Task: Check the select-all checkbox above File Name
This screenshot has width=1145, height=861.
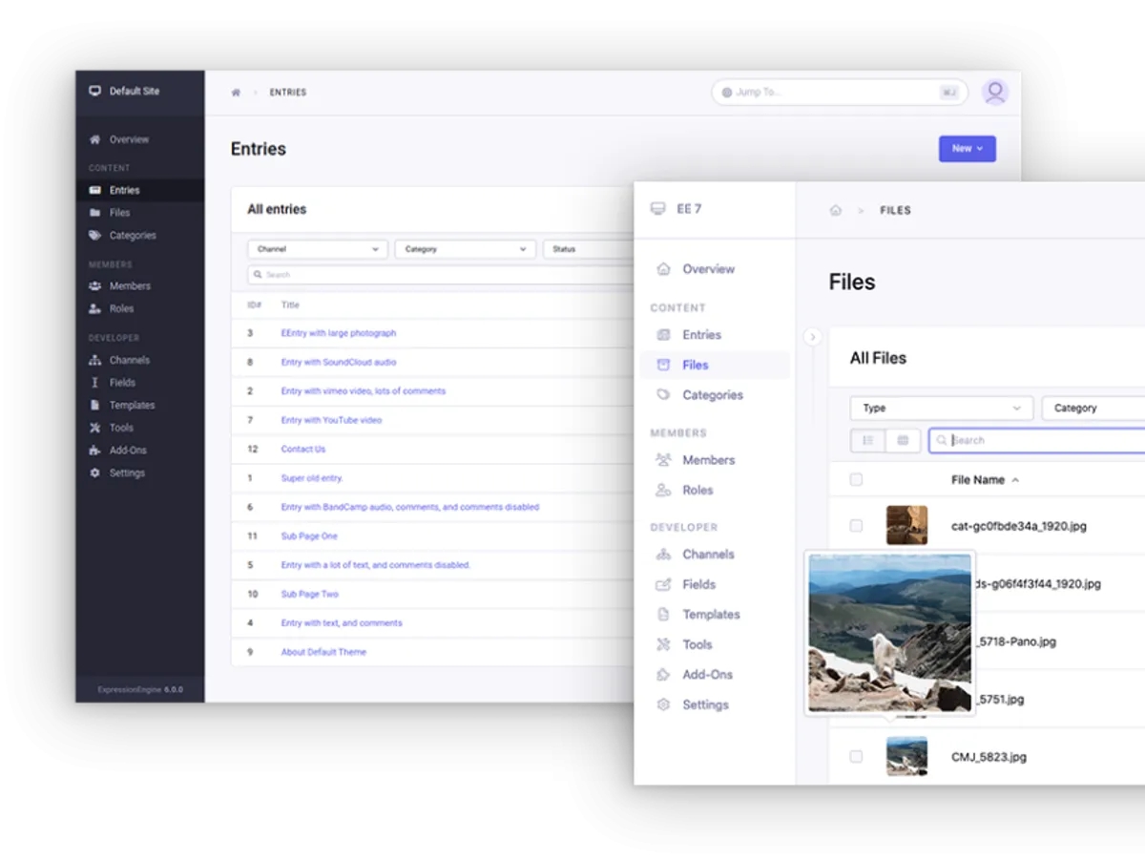Action: tap(856, 479)
